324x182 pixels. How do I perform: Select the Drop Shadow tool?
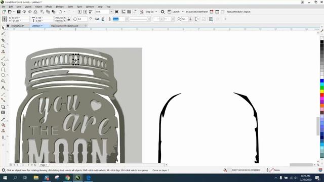[x=3, y=107]
